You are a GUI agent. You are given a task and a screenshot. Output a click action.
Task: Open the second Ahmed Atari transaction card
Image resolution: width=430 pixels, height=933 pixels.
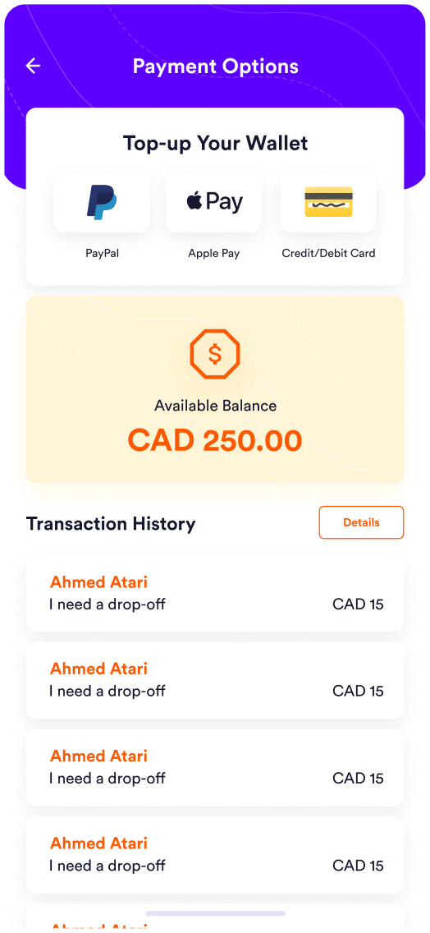215,681
